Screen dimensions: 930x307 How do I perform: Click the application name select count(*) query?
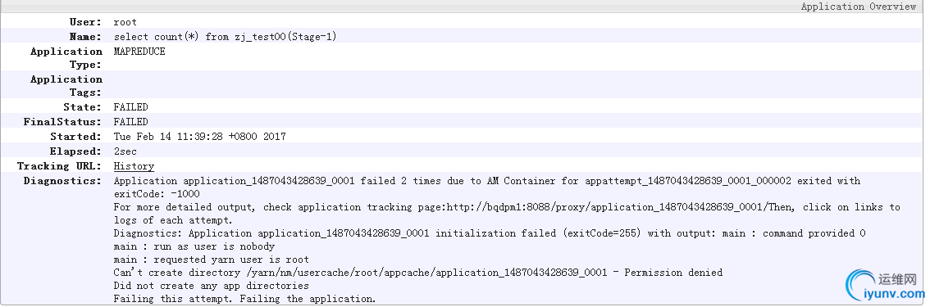pyautogui.click(x=226, y=37)
